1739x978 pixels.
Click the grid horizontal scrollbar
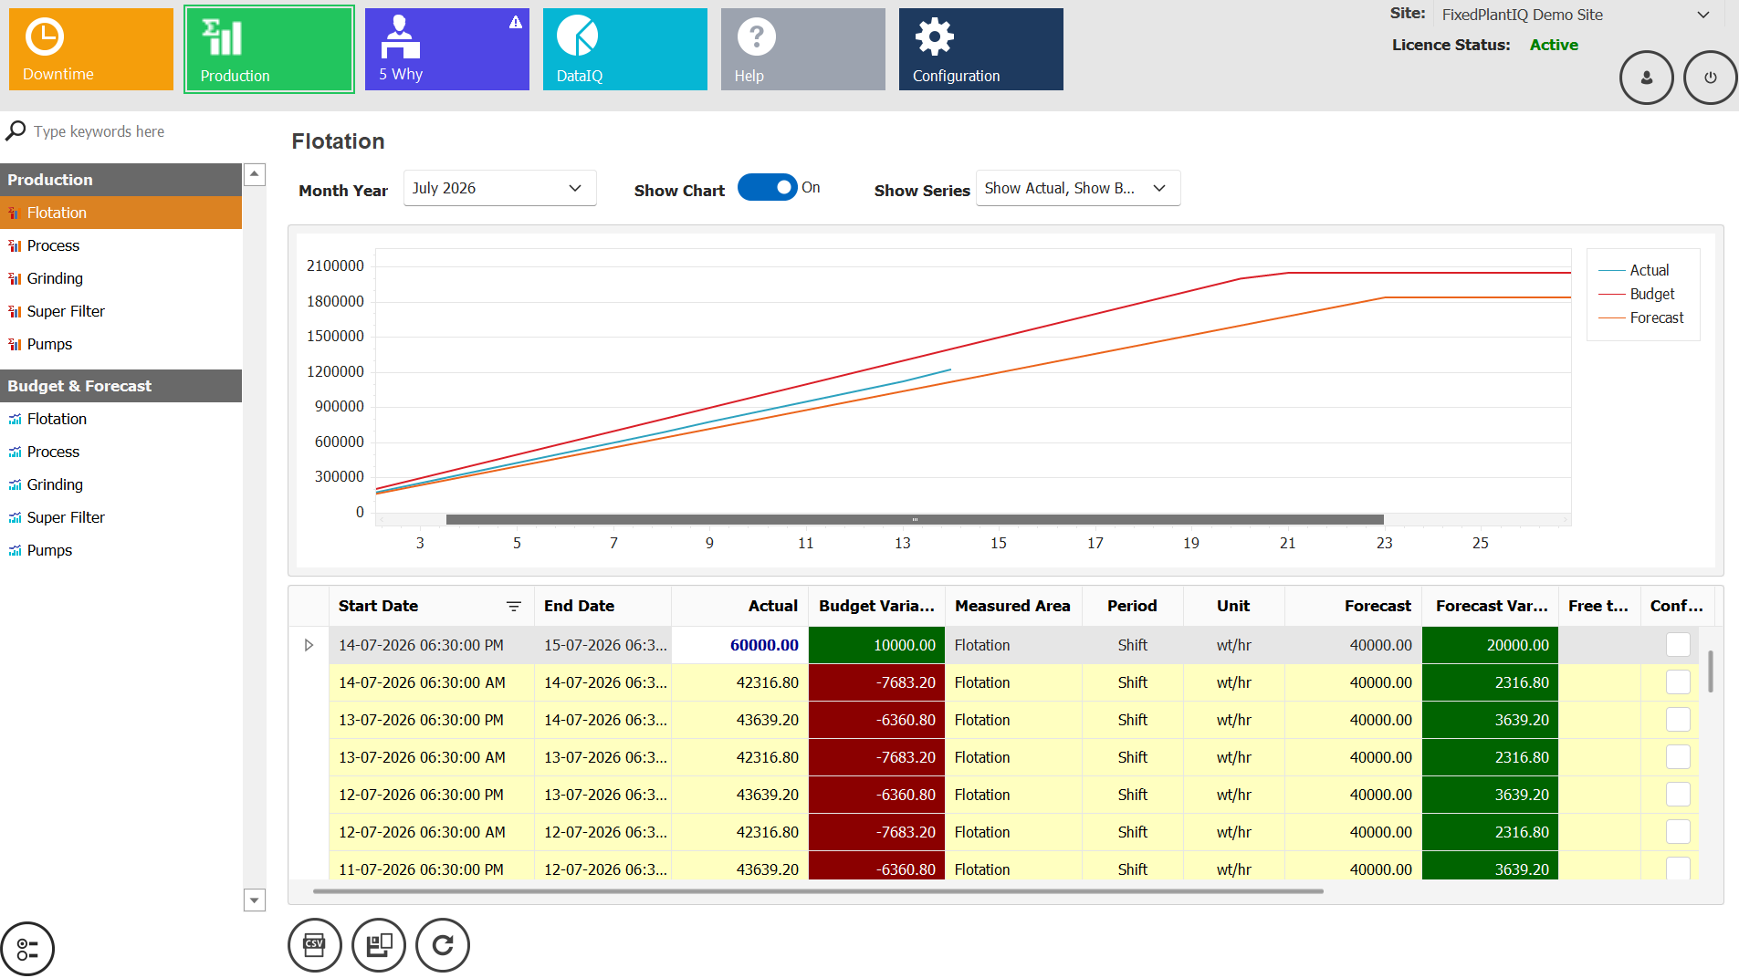pos(818,891)
